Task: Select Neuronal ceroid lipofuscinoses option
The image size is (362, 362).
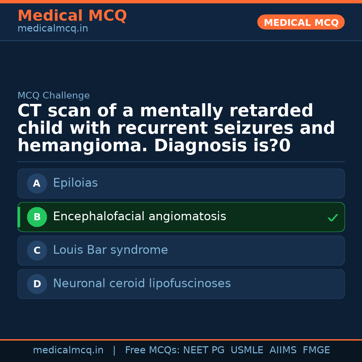Action: pos(181,284)
